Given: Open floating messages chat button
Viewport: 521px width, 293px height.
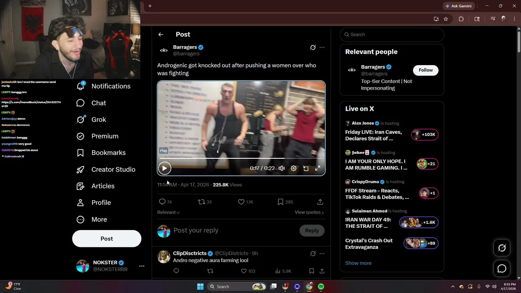Looking at the screenshot, I should tap(502, 269).
